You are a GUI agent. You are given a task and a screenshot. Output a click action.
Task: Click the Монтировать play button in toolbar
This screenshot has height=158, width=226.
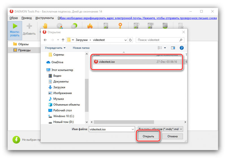tap(15, 30)
